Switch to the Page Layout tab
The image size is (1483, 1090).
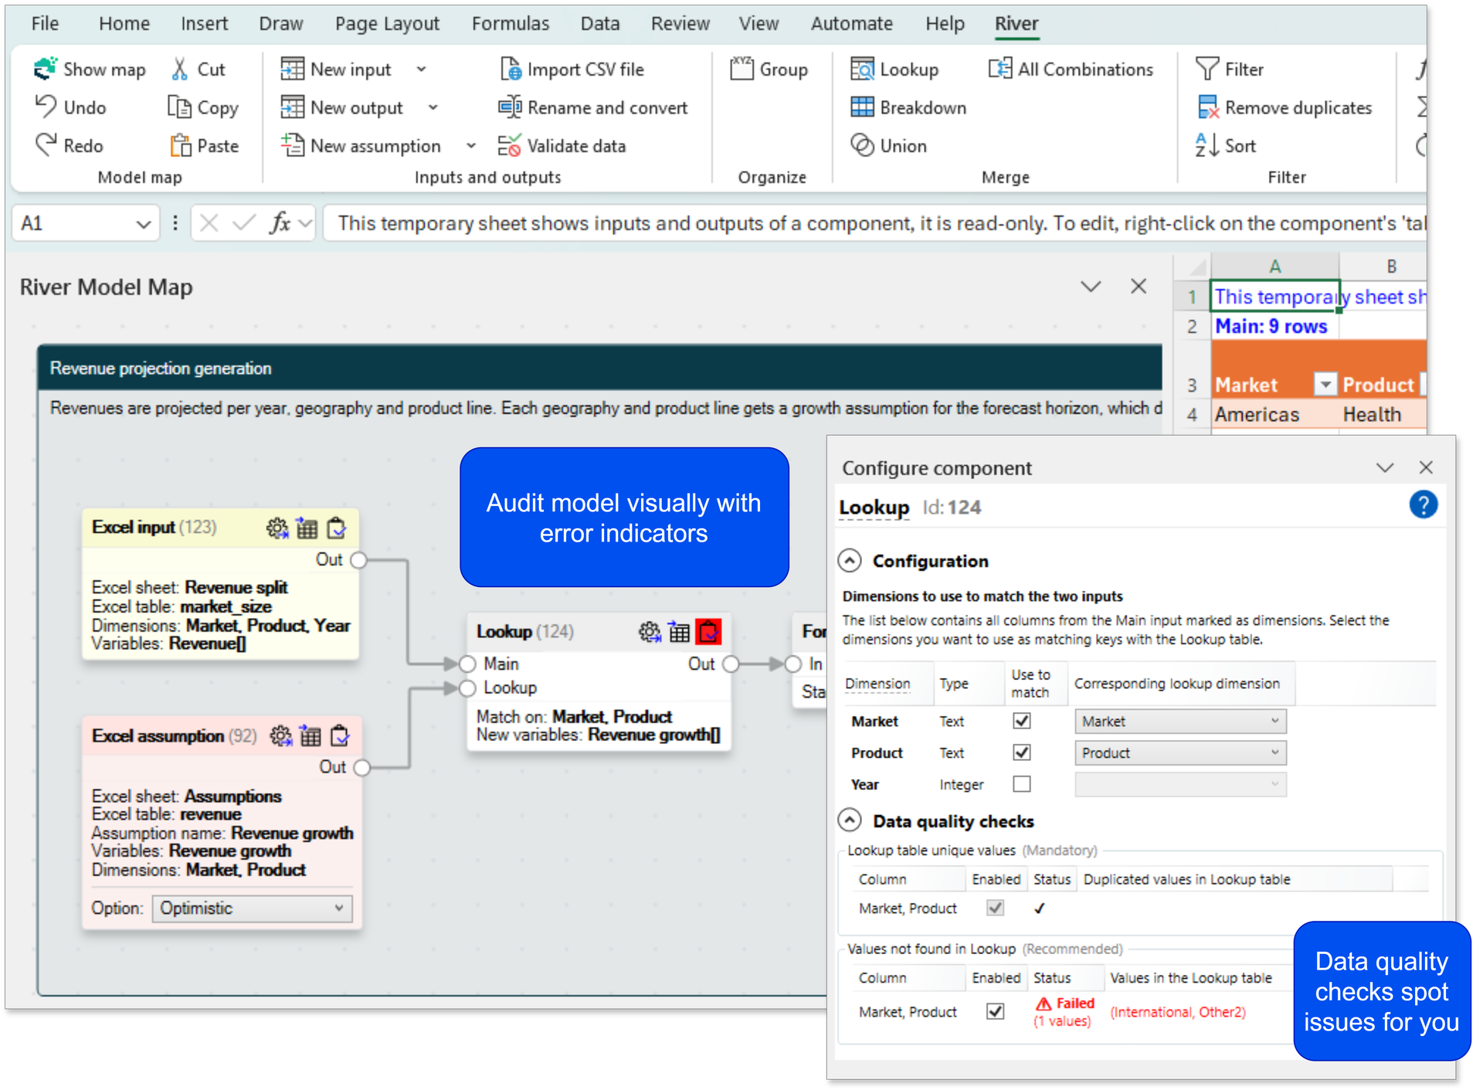[x=387, y=24]
